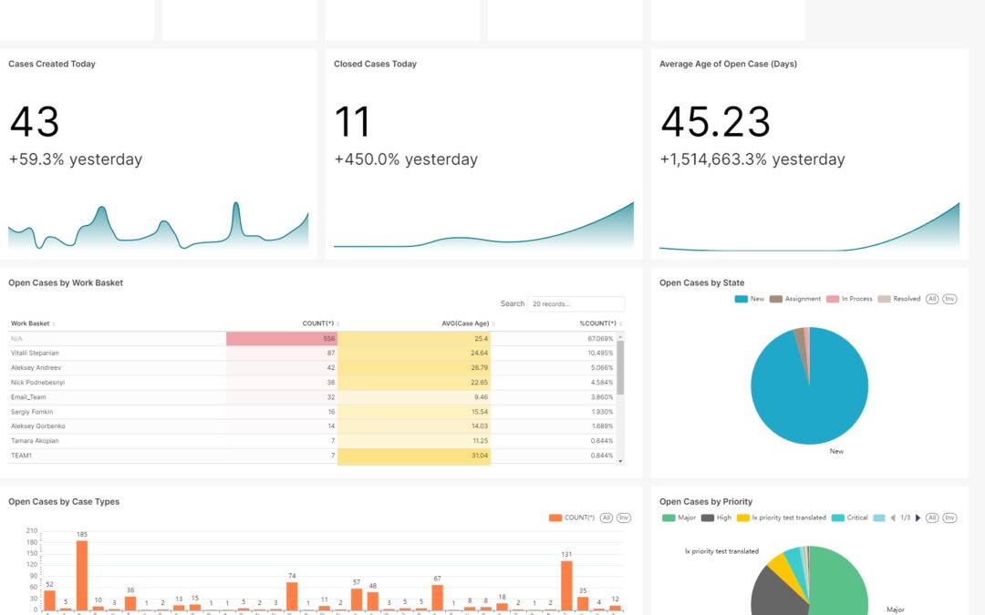This screenshot has width=985, height=615.
Task: Invert selection in Open Cases by Priority legend
Action: click(x=949, y=518)
